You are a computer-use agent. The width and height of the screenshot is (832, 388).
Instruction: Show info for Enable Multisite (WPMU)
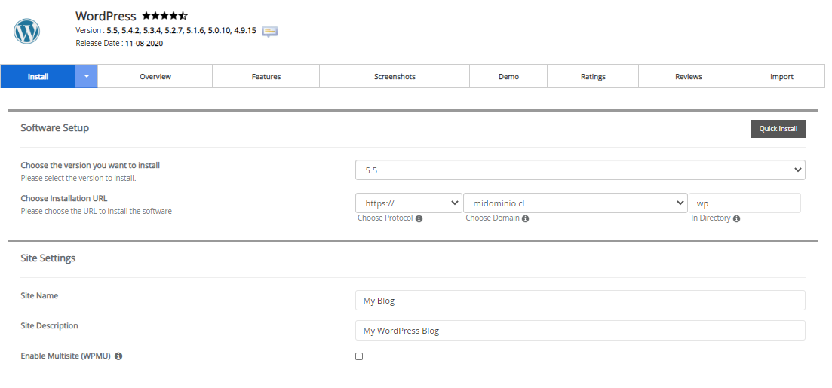click(x=118, y=356)
